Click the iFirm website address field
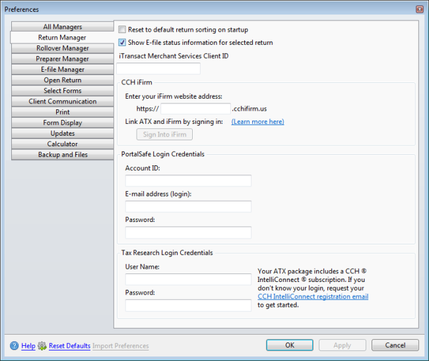Screen dimensions: 429x361 click(x=195, y=109)
